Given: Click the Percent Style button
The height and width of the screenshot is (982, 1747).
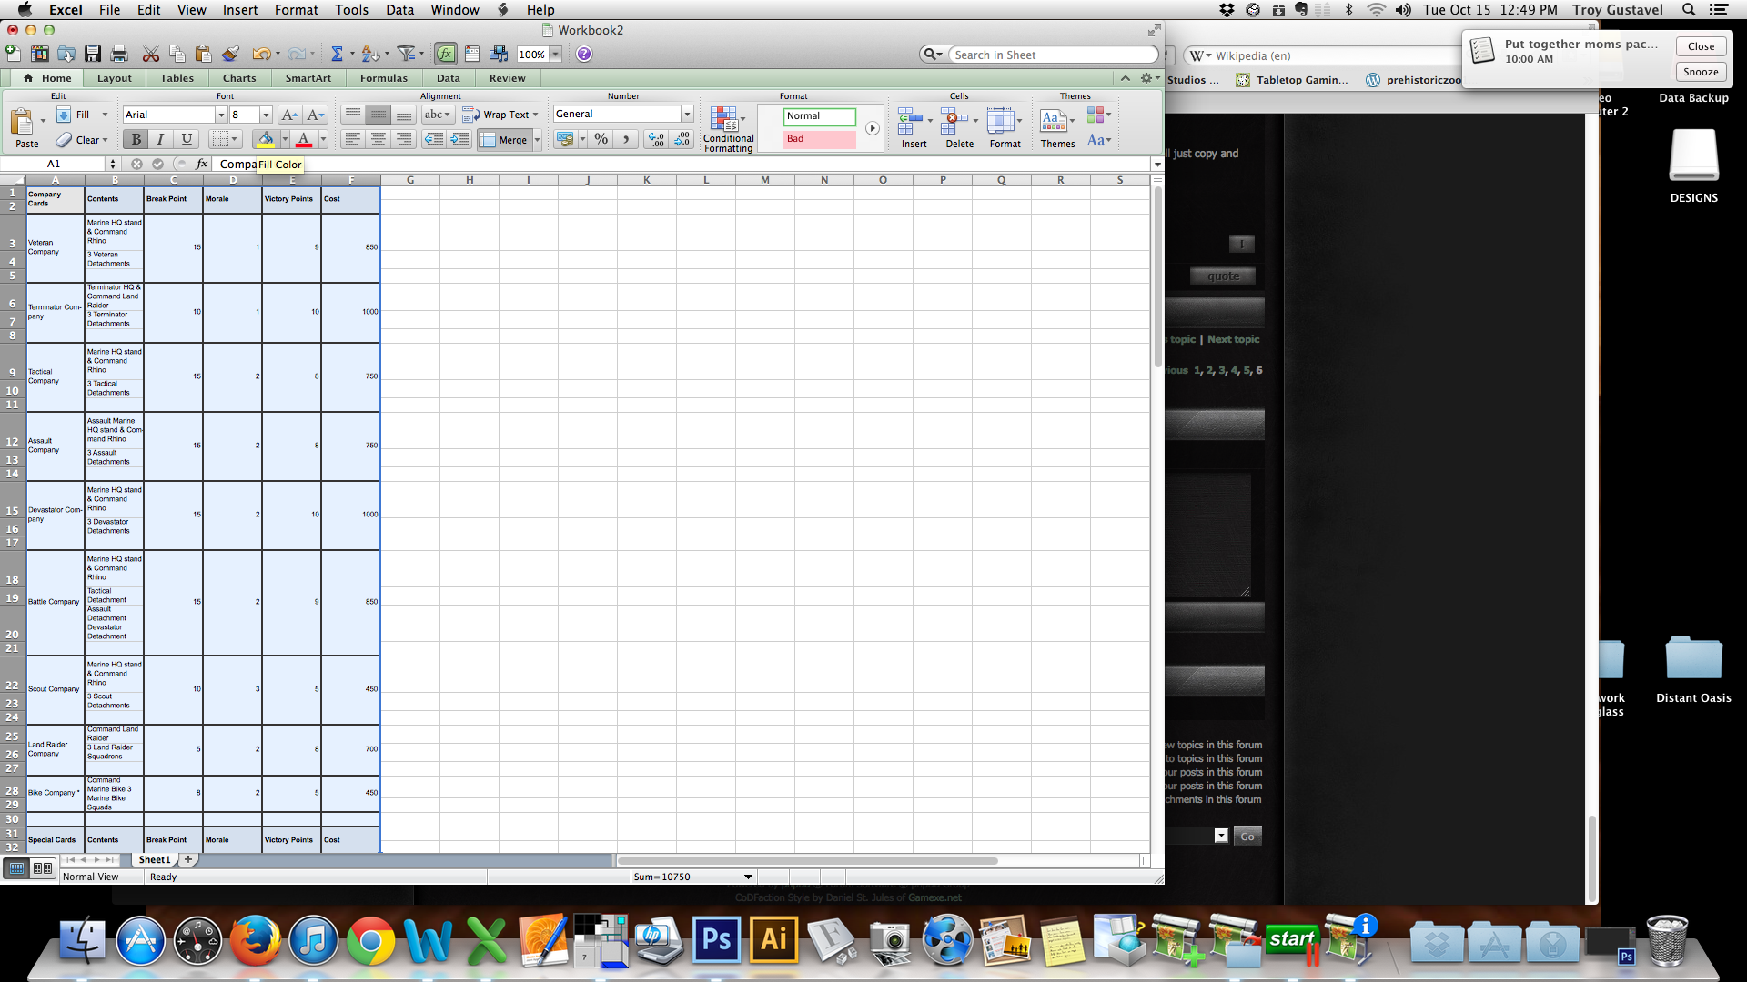Looking at the screenshot, I should (x=601, y=139).
